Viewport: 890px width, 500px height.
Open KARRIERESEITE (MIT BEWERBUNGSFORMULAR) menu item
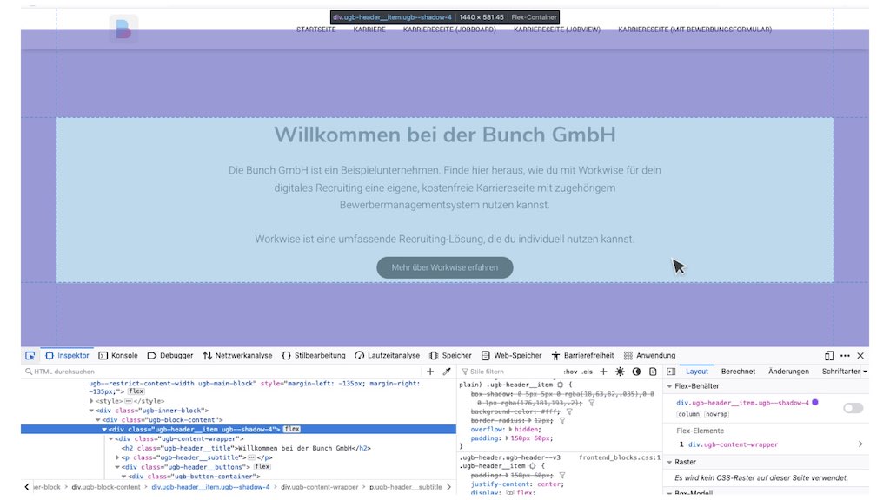(694, 30)
